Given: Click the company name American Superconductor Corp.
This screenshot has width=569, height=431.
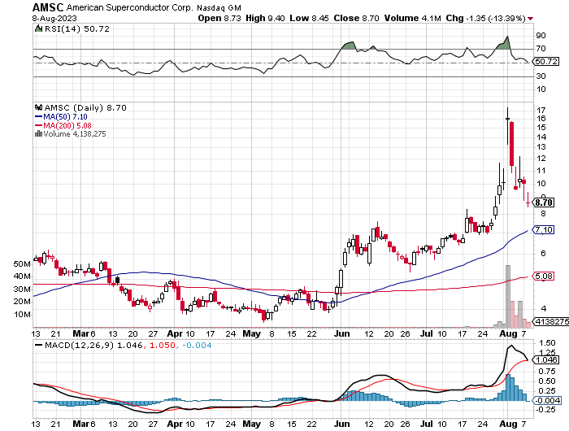Looking at the screenshot, I should (x=129, y=7).
